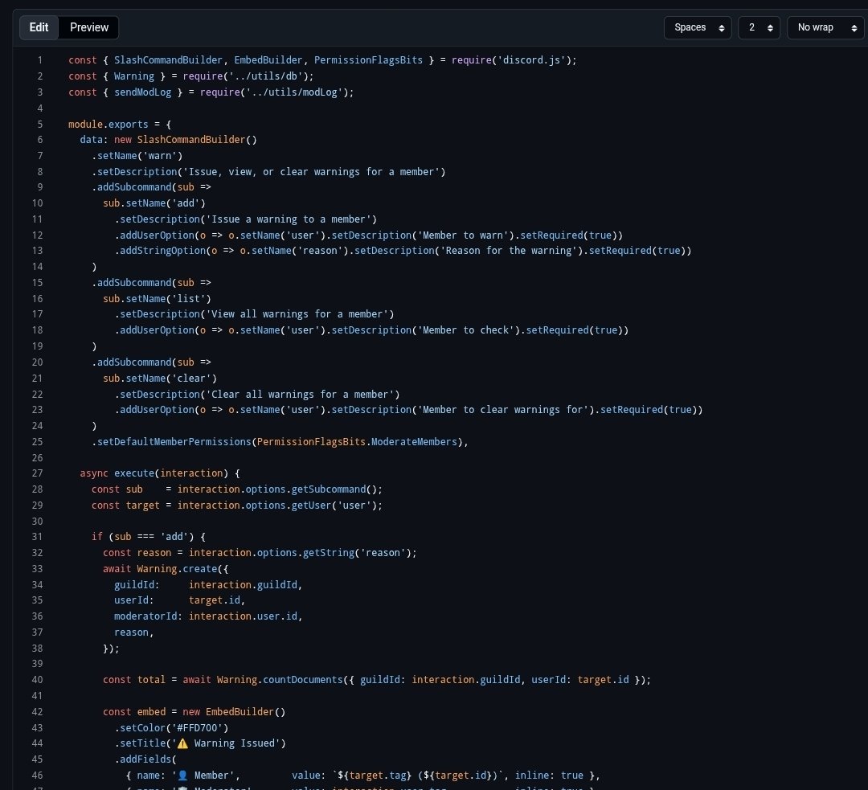Viewport: 868px width, 790px height.
Task: Click on 'Clear all warnings for a member'
Action: coord(303,395)
